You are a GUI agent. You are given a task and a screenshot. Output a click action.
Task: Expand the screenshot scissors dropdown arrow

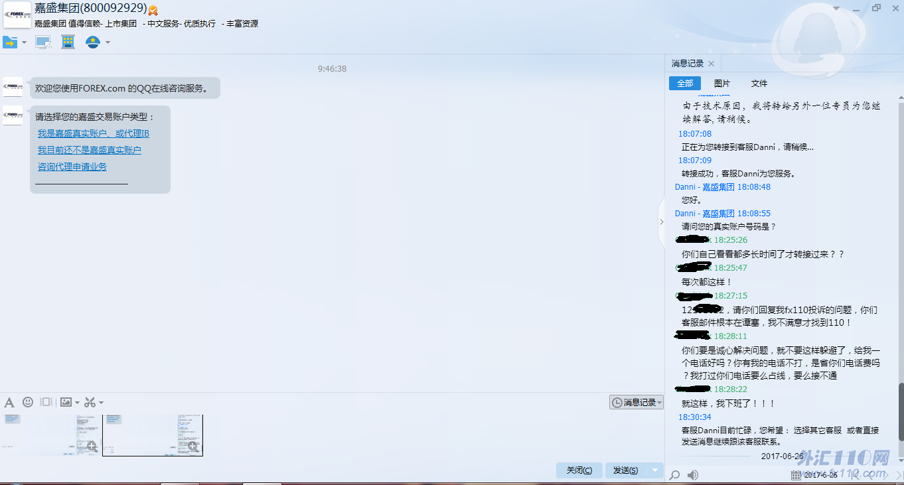[x=101, y=403]
